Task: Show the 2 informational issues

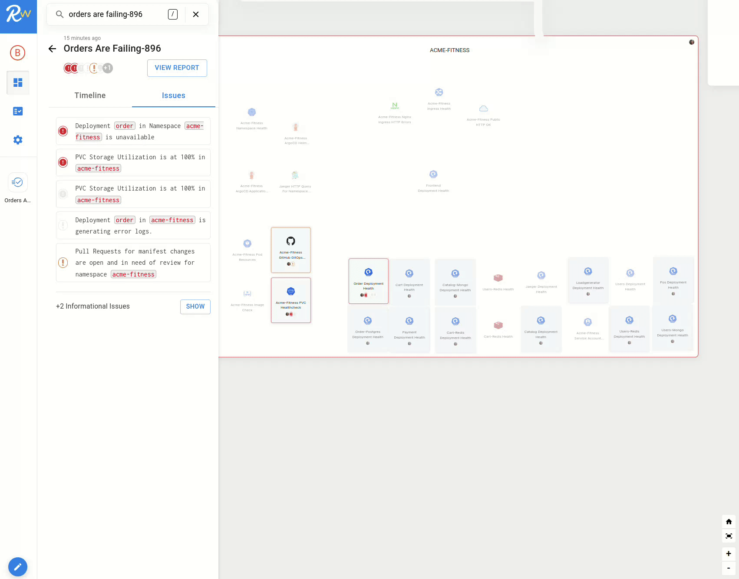Action: click(195, 306)
